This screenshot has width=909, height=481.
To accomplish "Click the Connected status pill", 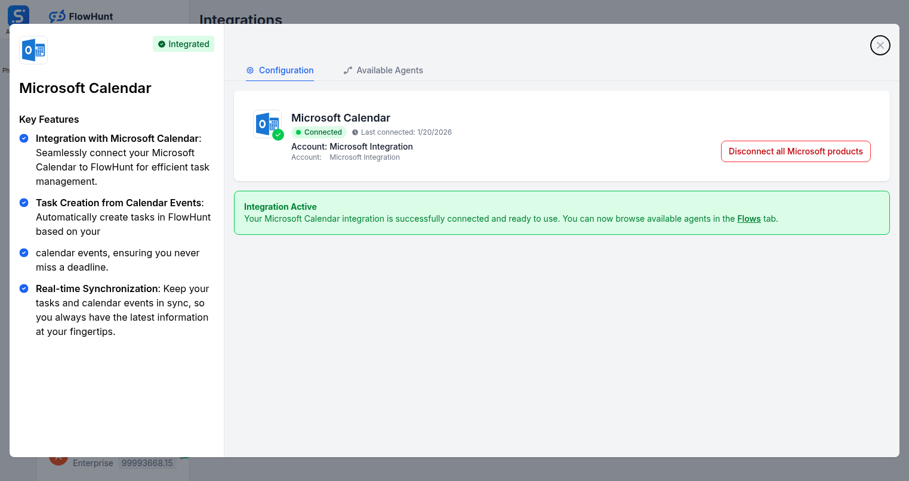I will coord(319,132).
